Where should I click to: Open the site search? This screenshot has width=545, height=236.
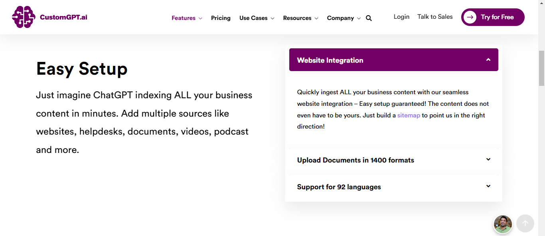(368, 18)
